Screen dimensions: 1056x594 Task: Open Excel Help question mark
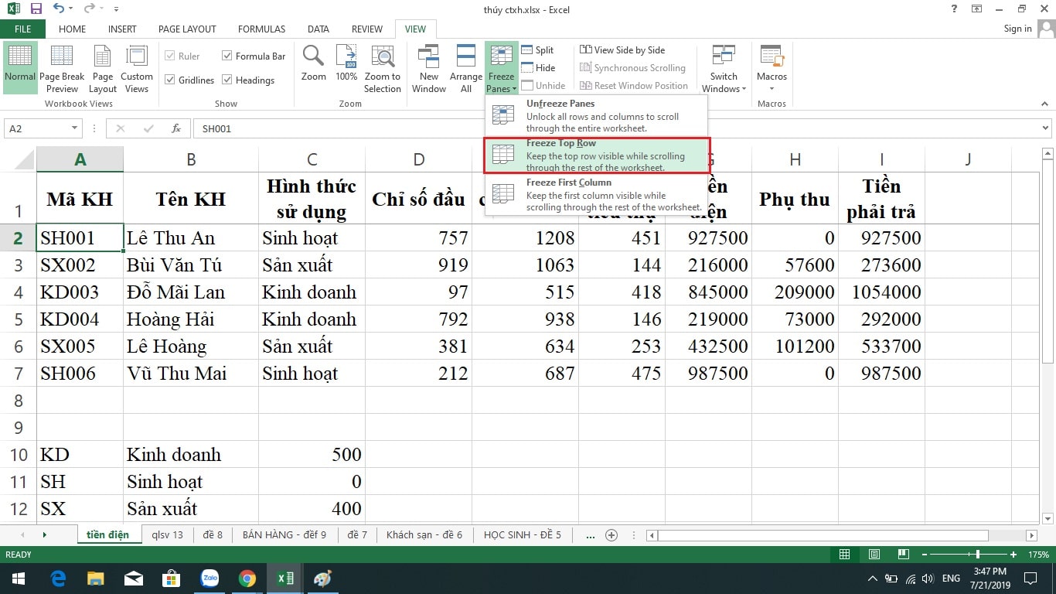955,9
